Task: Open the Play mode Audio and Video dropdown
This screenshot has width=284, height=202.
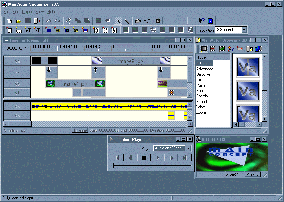Action: (x=188, y=148)
